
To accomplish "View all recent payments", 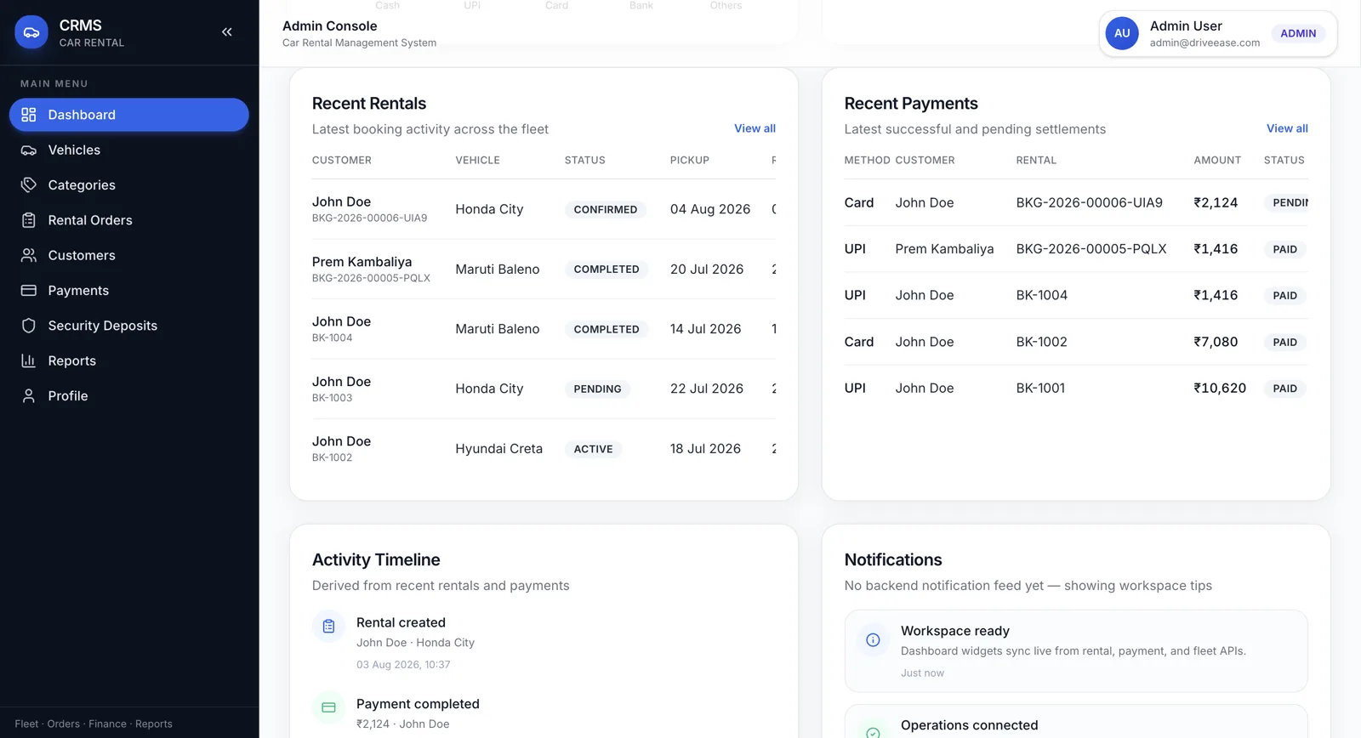I will pyautogui.click(x=1287, y=128).
